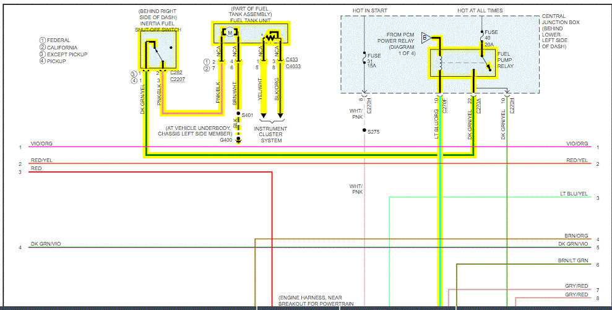The image size is (612, 310).
Task: Open C270H link beside pin 10
Action: pos(512,106)
